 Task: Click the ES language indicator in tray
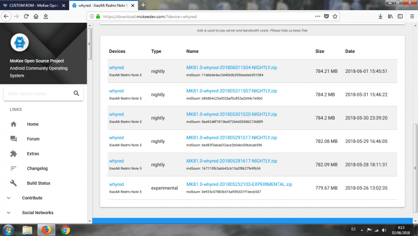(353, 230)
